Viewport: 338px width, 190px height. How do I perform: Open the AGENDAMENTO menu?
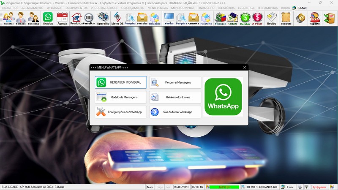coord(33,8)
